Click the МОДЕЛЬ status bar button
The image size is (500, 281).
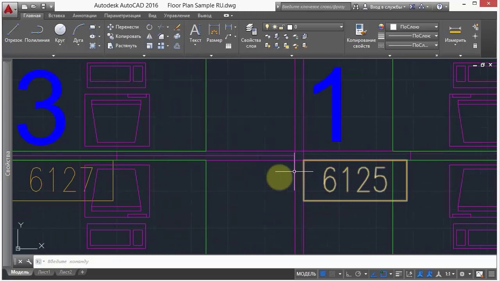[x=306, y=274]
